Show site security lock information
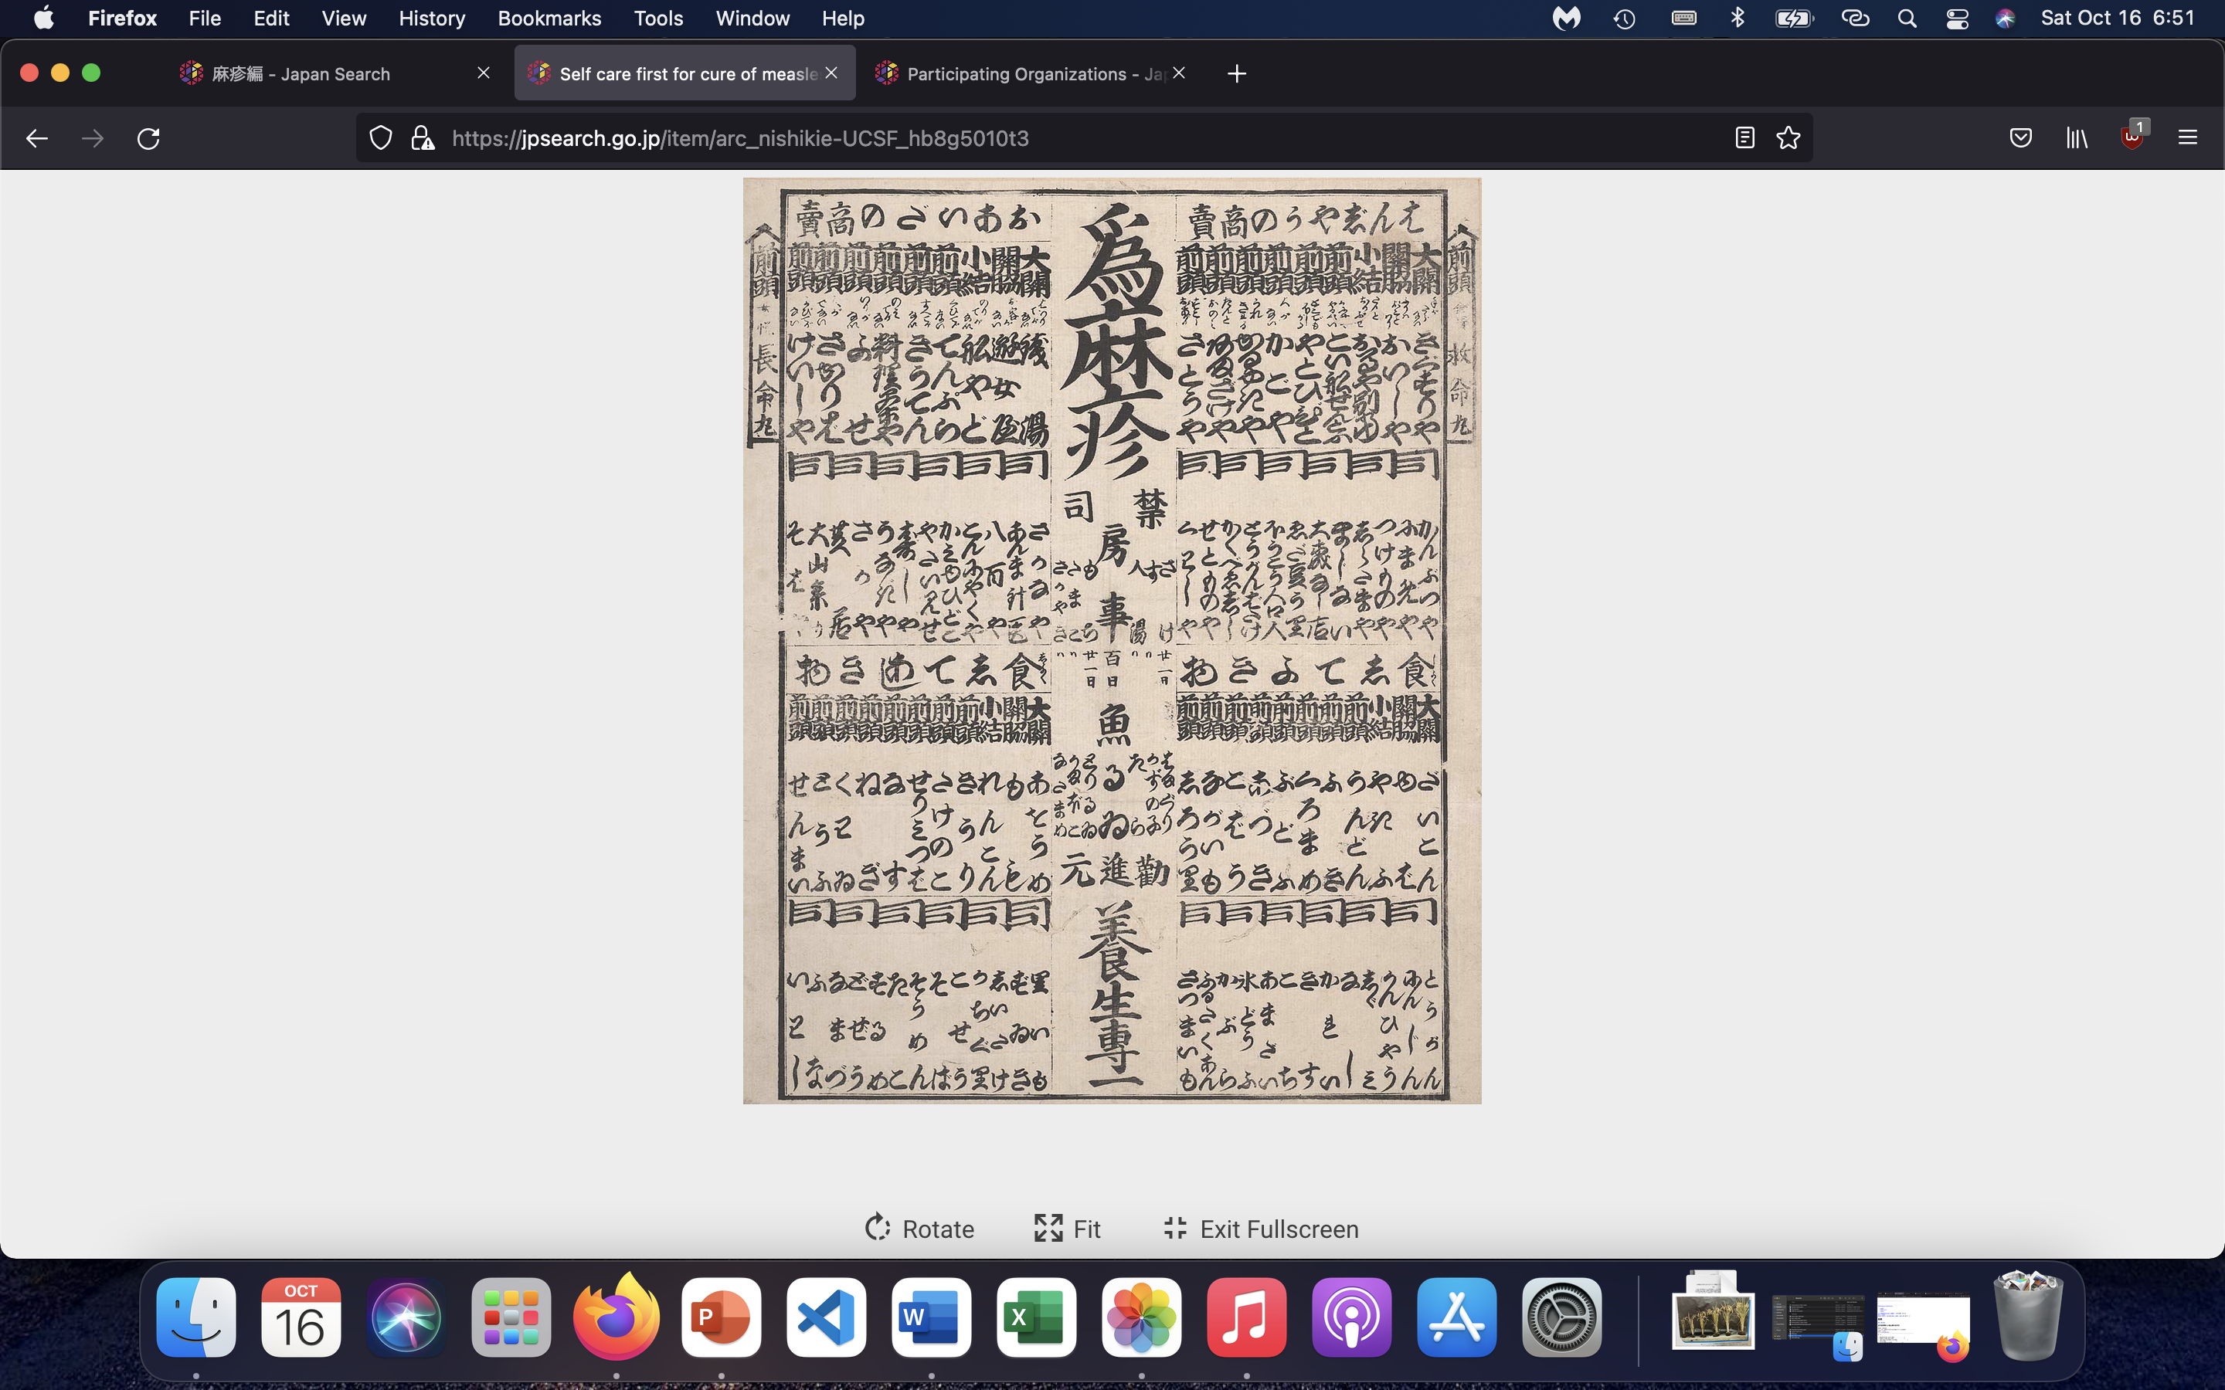Viewport: 2225px width, 1390px height. [422, 138]
